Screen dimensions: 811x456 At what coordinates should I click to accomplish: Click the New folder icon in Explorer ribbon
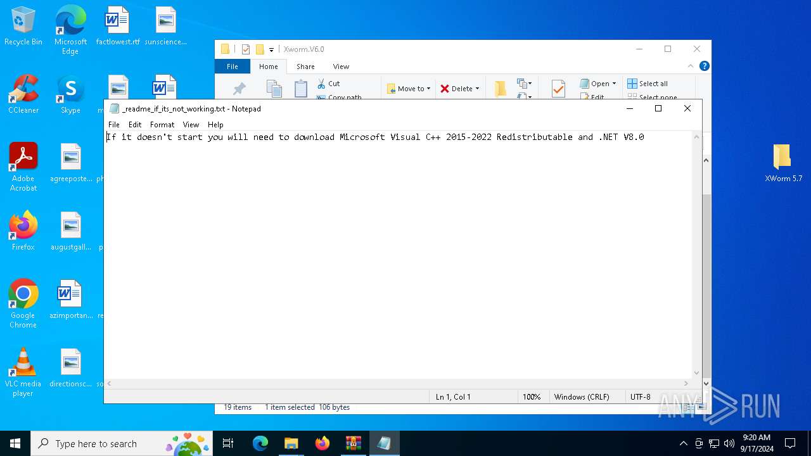[x=501, y=89]
